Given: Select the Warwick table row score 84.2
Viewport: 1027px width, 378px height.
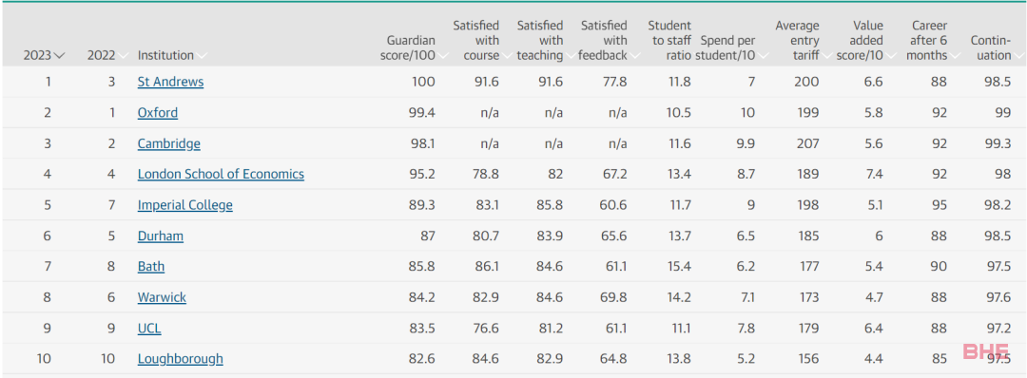Looking at the screenshot, I should coord(513,297).
